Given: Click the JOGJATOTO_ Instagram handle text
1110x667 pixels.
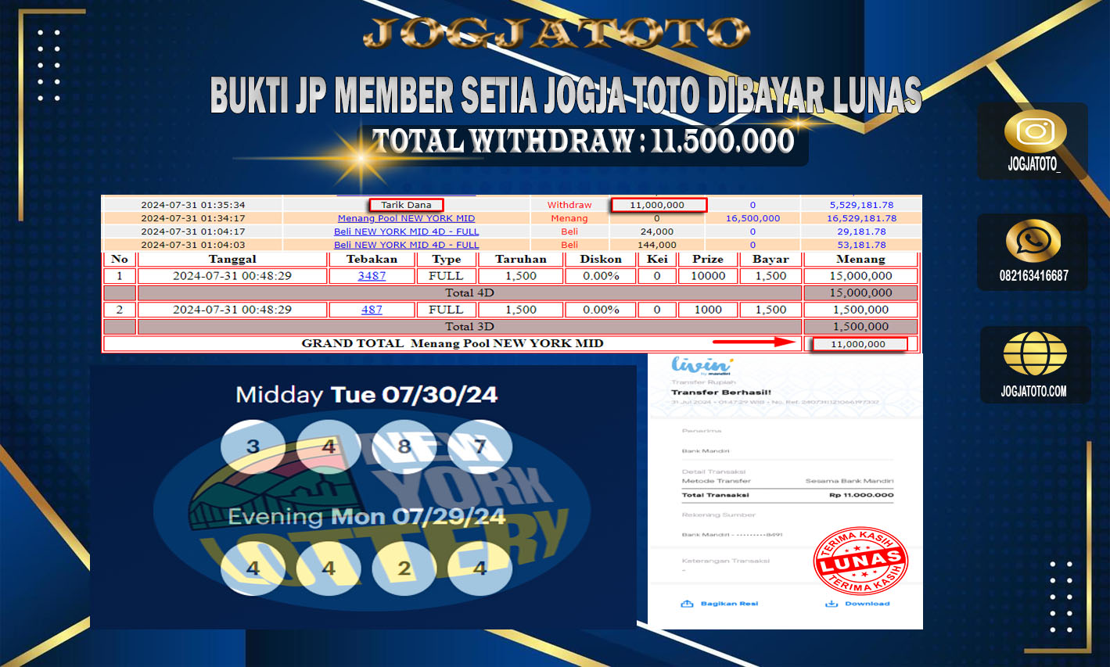Looking at the screenshot, I should (1034, 164).
